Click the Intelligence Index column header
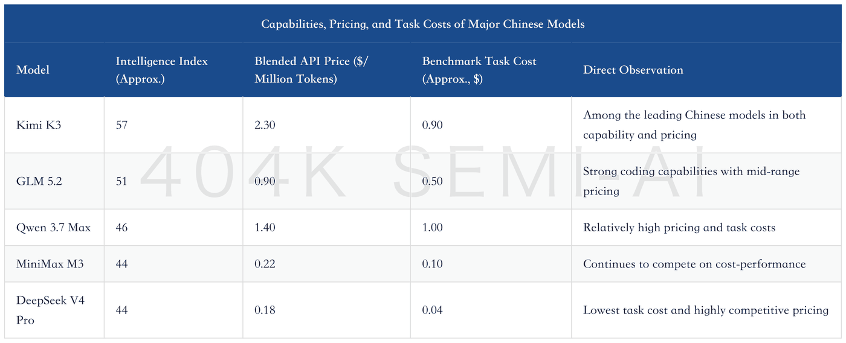 pos(162,70)
